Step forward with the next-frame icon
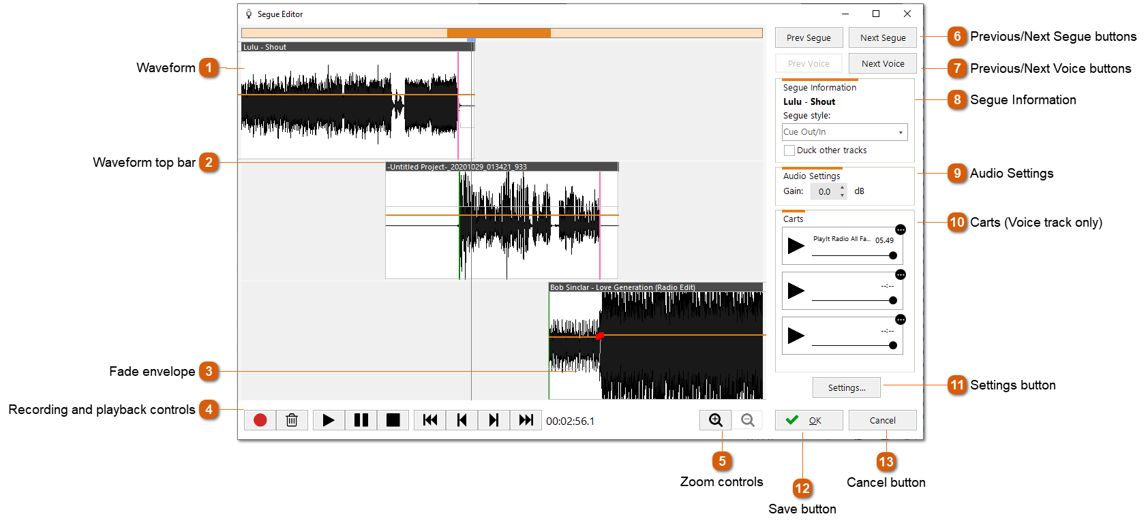 click(494, 420)
